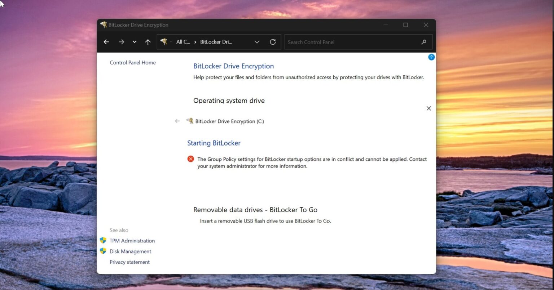Open the Privacy statement link
This screenshot has height=290, width=554.
tap(129, 262)
